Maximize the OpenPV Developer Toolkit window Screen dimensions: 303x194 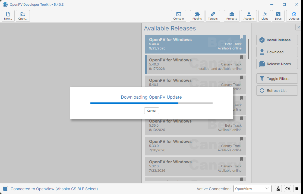point(284,4)
